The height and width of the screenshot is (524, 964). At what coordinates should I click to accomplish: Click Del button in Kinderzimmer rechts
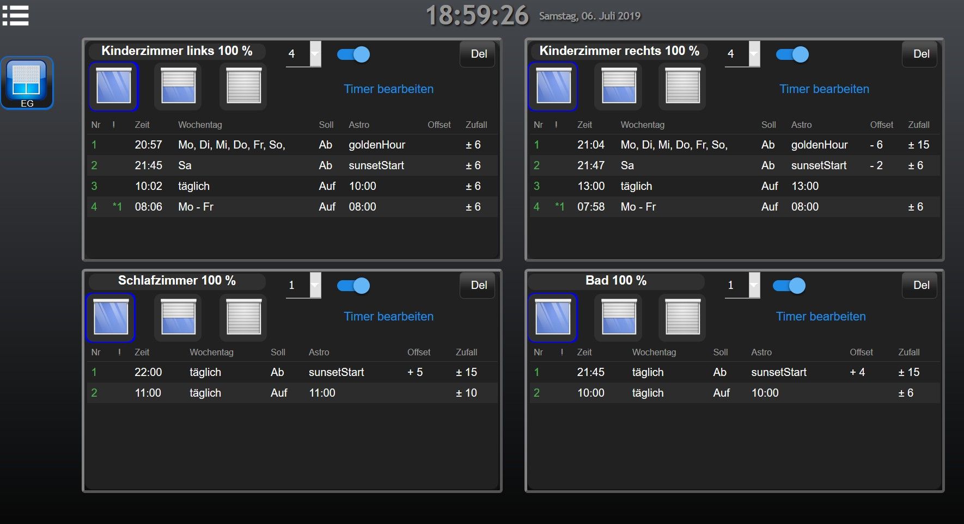(921, 54)
